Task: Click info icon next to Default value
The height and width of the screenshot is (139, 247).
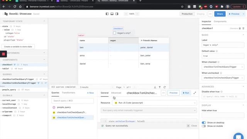Action: coord(217,51)
